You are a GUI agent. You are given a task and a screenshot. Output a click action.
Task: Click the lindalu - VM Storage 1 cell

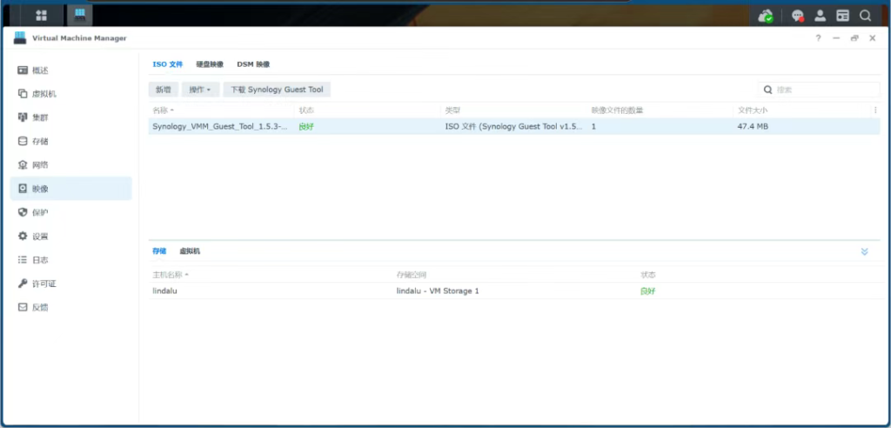(438, 291)
